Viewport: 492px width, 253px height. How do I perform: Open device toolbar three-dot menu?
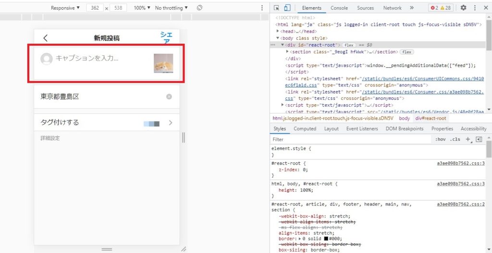coord(262,8)
